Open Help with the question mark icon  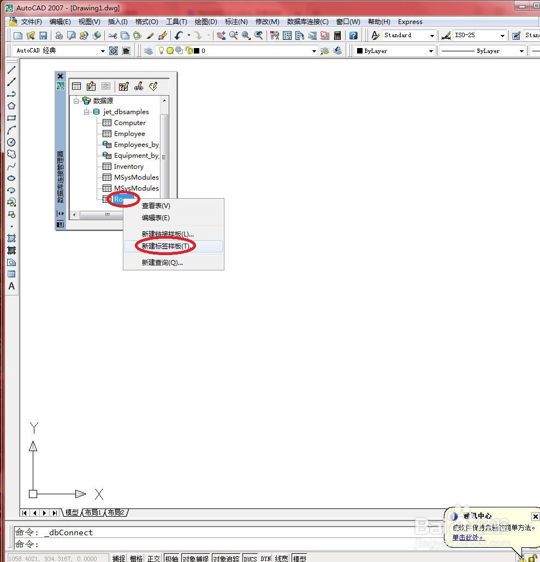pos(353,35)
